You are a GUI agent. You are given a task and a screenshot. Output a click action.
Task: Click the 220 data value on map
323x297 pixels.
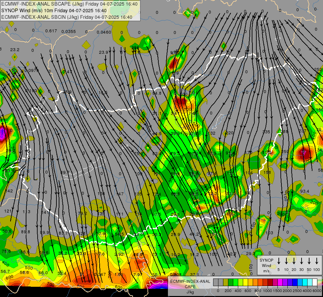pyautogui.click(x=230, y=133)
